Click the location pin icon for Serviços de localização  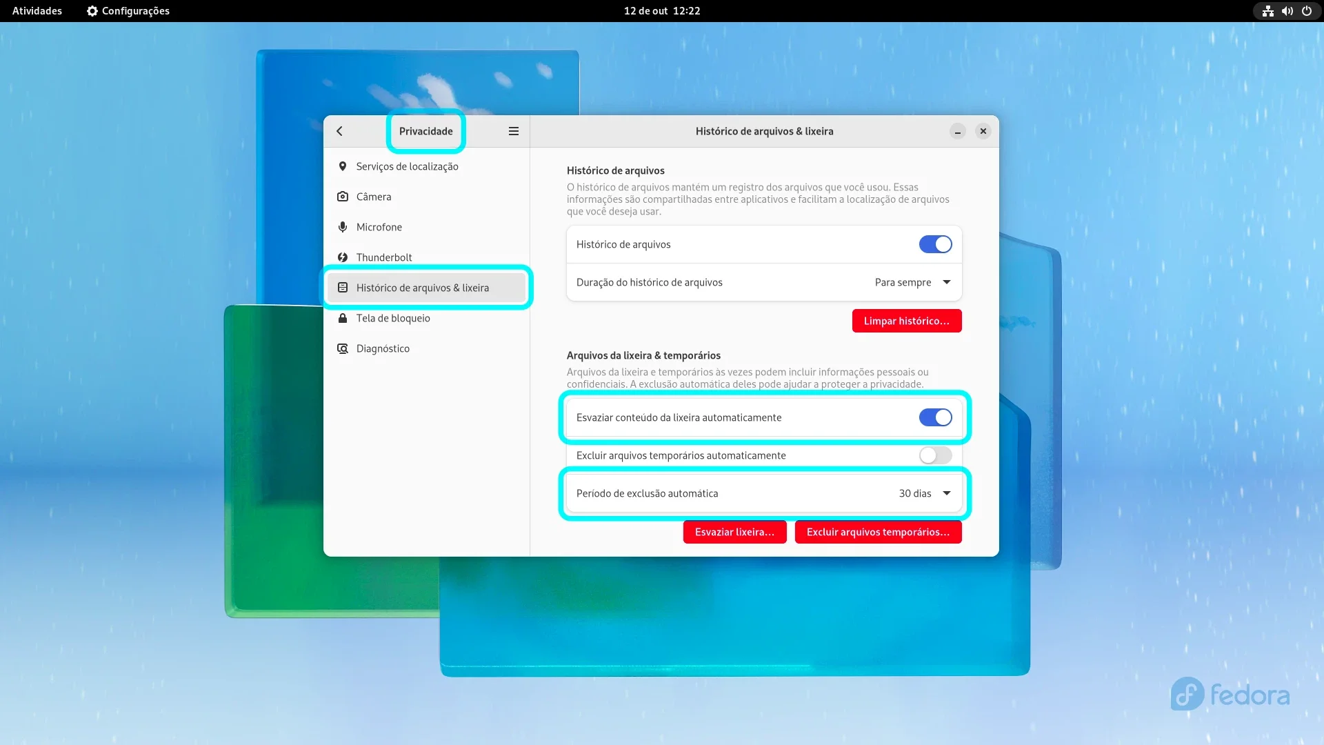pos(343,166)
